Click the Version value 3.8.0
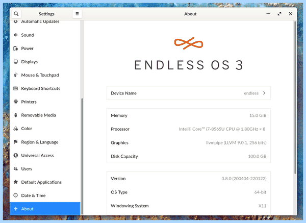Image resolution: width=306 pixels, height=223 pixels. coord(244,179)
